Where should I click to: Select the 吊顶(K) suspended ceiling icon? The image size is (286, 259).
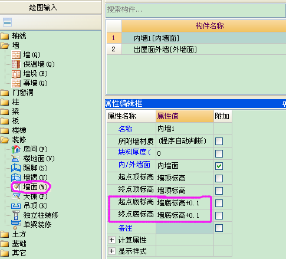(16, 206)
